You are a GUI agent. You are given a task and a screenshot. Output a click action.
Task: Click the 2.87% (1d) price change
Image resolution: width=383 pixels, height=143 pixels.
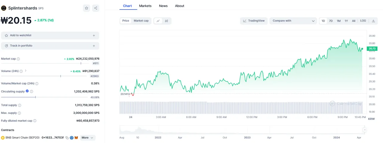pos(44,20)
